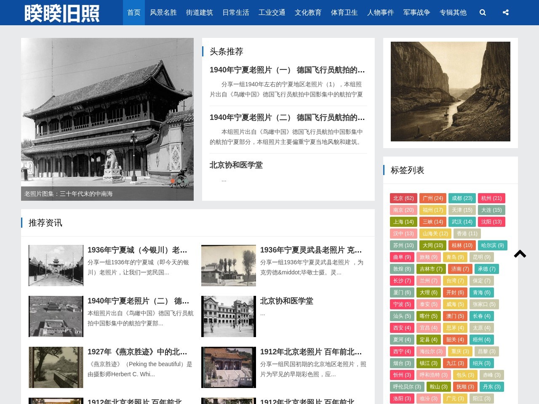
Task: Go to the 风景名胜 menu item
Action: click(x=163, y=13)
